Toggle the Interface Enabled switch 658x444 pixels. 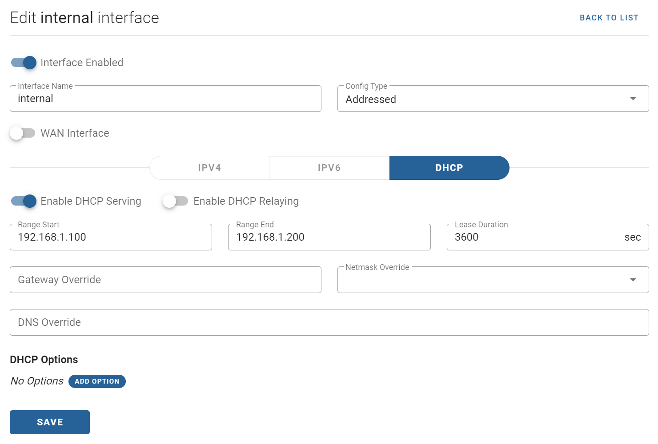24,63
